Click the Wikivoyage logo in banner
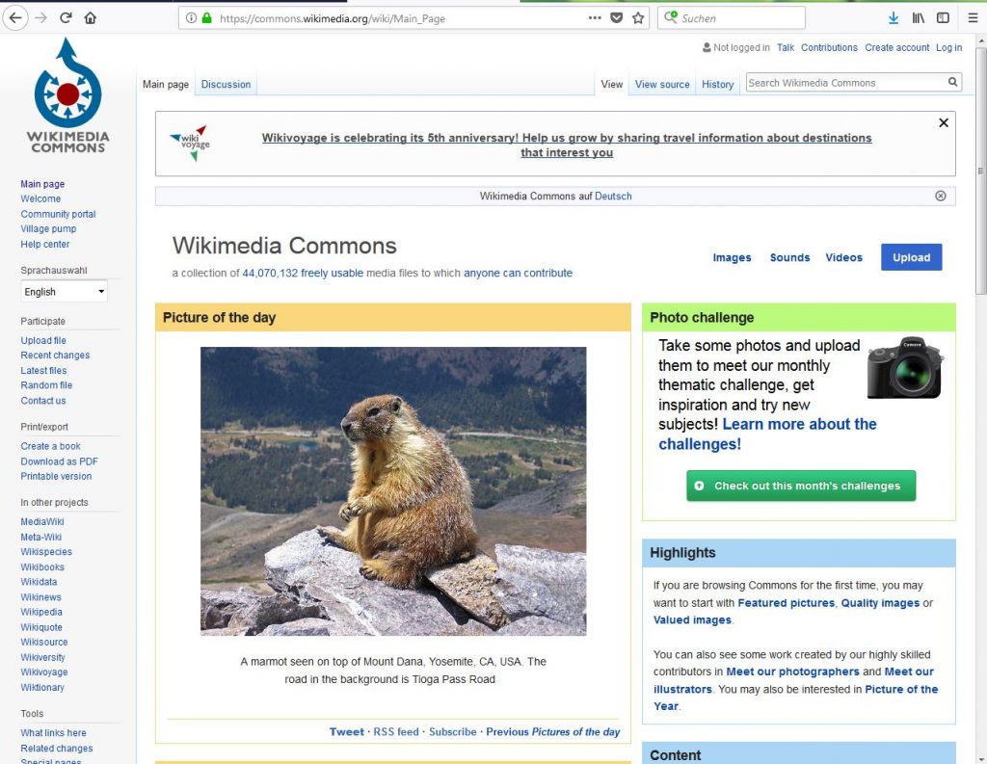The image size is (987, 764). coord(190,144)
